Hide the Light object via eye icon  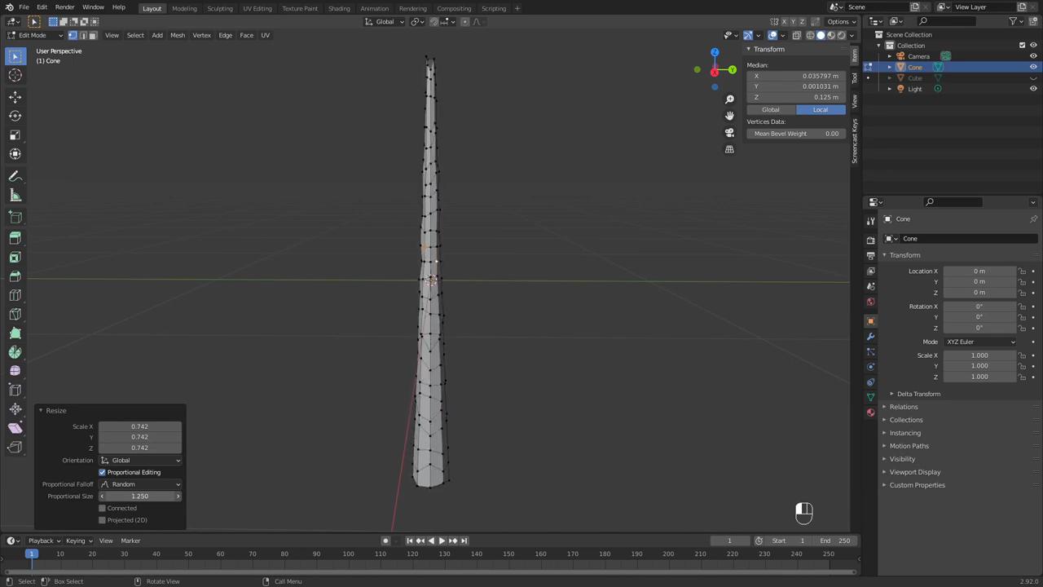(1033, 89)
